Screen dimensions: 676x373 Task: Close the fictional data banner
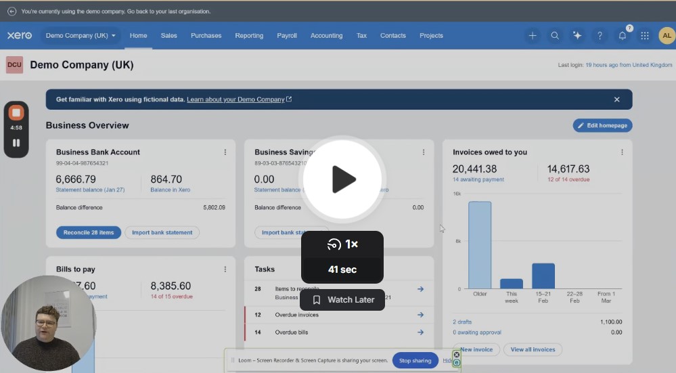click(x=616, y=100)
